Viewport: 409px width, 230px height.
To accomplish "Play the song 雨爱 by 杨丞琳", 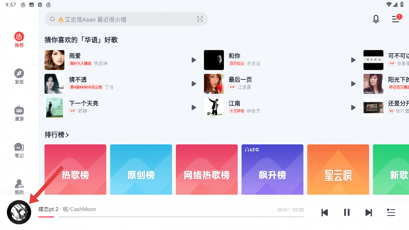I will pyautogui.click(x=194, y=60).
